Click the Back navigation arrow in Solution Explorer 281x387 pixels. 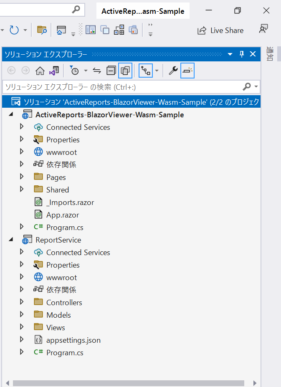11,71
